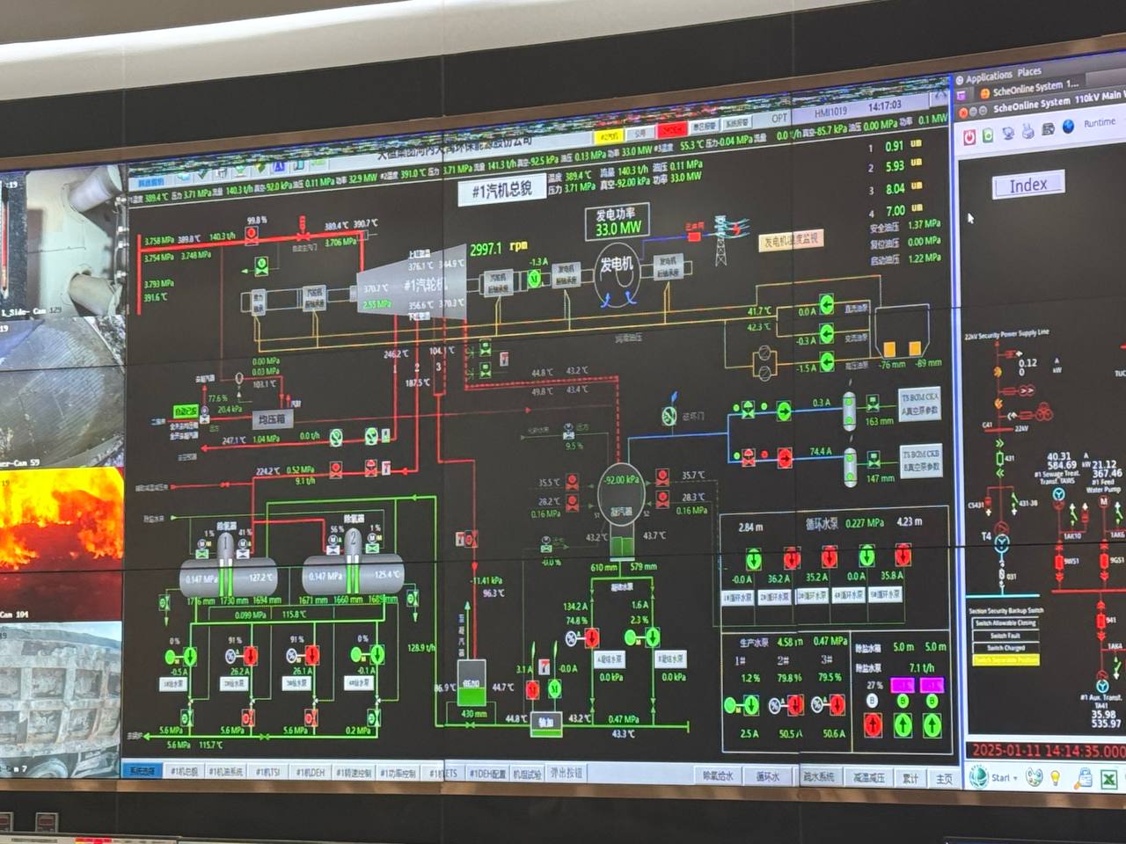1126x844 pixels.
Task: Open the Applications menu in the top panel
Action: [x=988, y=77]
